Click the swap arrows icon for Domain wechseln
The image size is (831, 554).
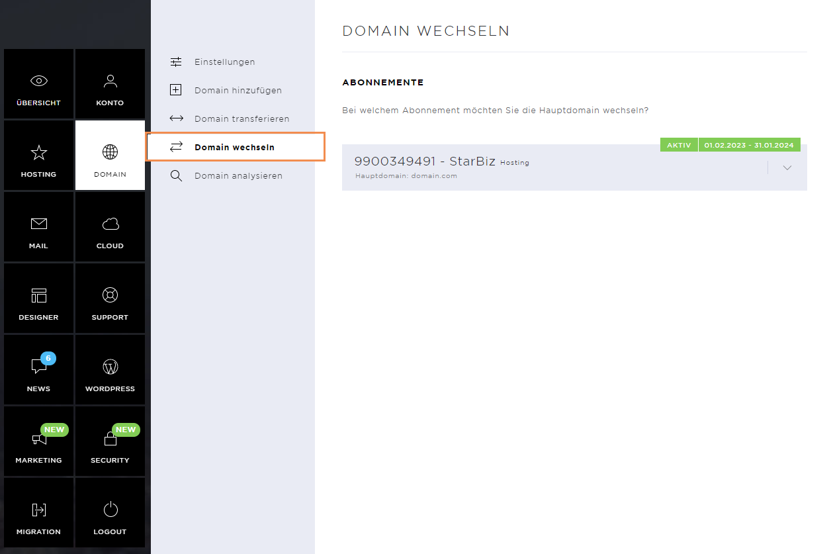tap(176, 147)
